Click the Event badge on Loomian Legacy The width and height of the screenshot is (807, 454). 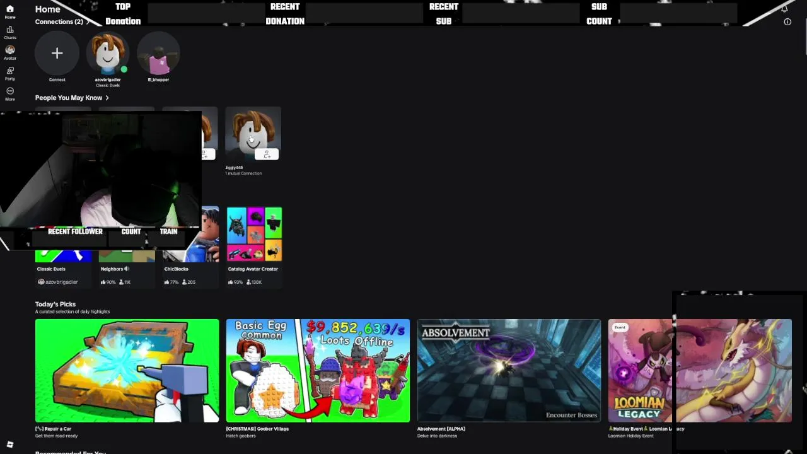[x=620, y=327]
